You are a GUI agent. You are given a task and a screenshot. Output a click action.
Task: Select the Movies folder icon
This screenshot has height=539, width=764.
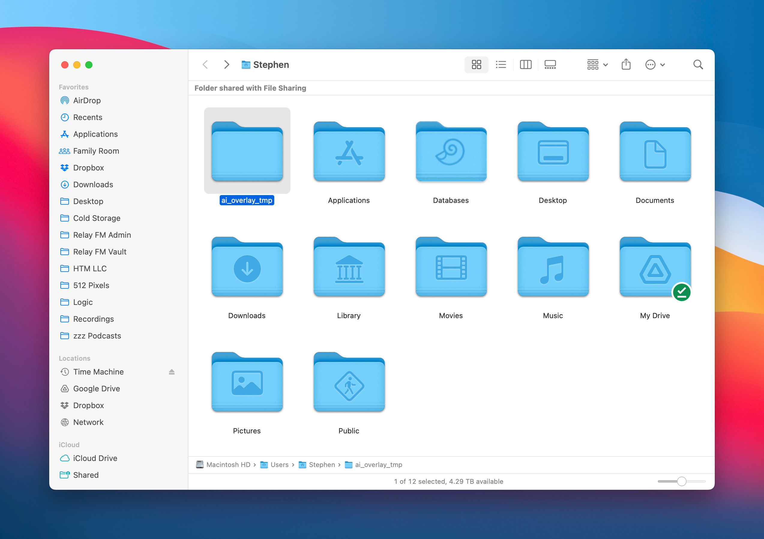[451, 266]
